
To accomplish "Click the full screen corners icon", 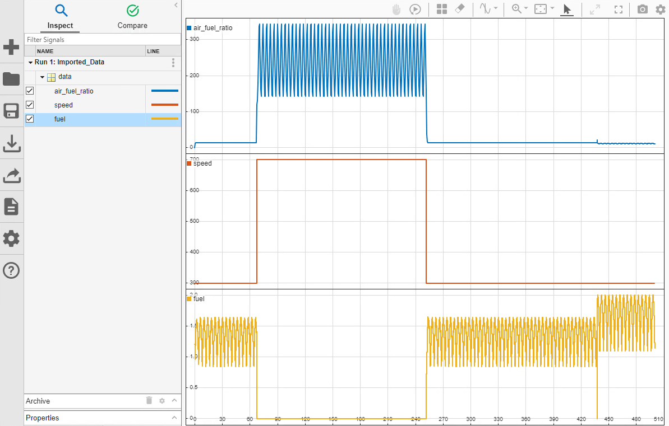I will pyautogui.click(x=619, y=10).
